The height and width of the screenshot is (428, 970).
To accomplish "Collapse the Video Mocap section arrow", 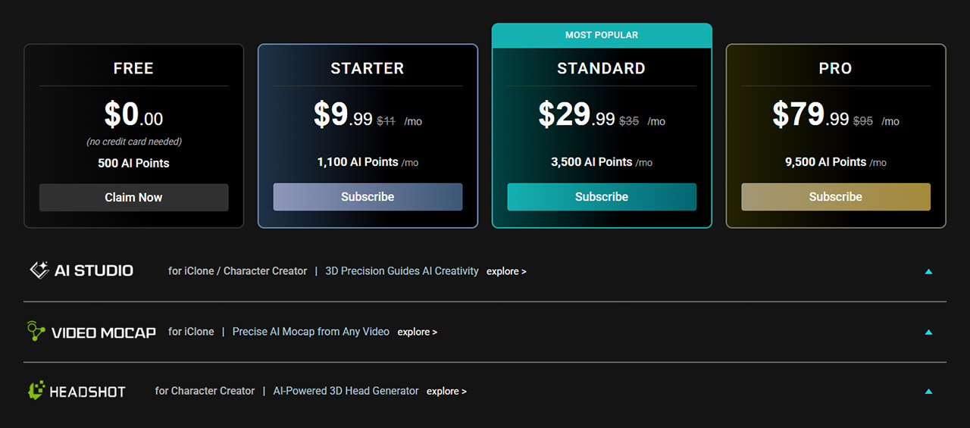I will pos(928,332).
